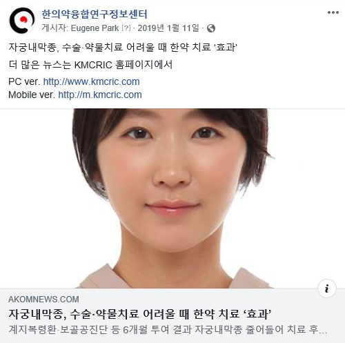Open the 2019년 1월 11일 post timestamp
The width and height of the screenshot is (345, 343).
pyautogui.click(x=168, y=28)
